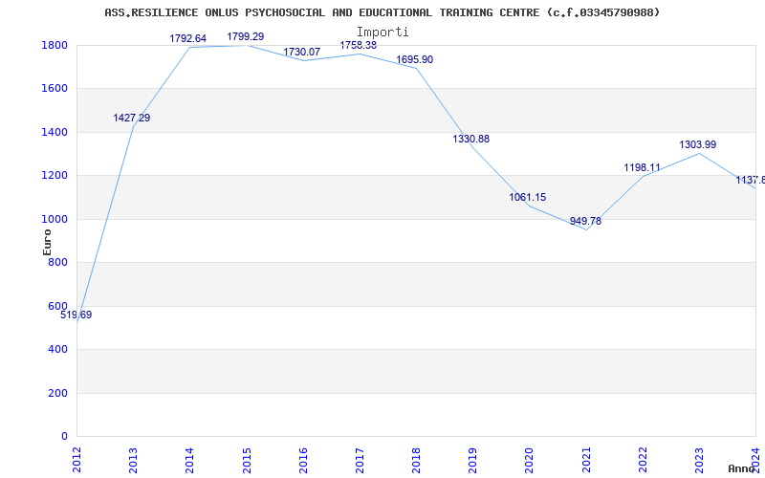The height and width of the screenshot is (478, 765).
Task: Click the x-axis year 2015
Action: coord(247,460)
